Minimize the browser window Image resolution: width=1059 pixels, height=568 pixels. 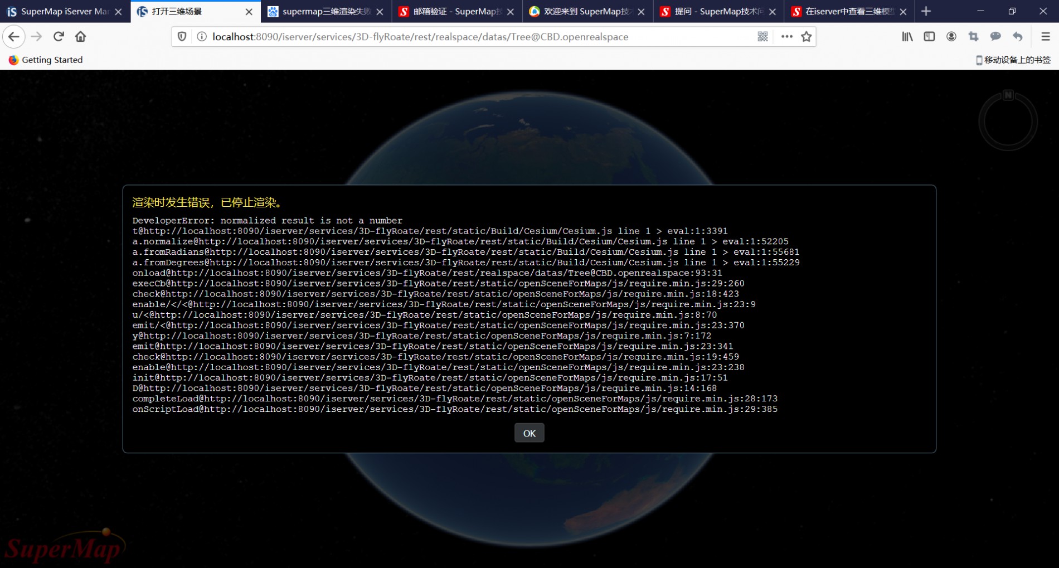pyautogui.click(x=981, y=11)
